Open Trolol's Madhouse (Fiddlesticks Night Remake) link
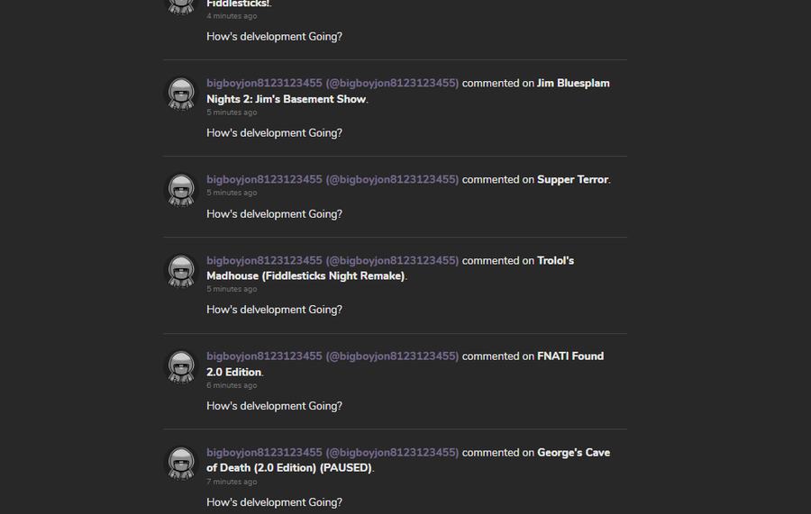 [390, 268]
